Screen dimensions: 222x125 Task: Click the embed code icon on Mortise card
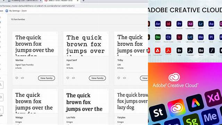tap(22, 78)
